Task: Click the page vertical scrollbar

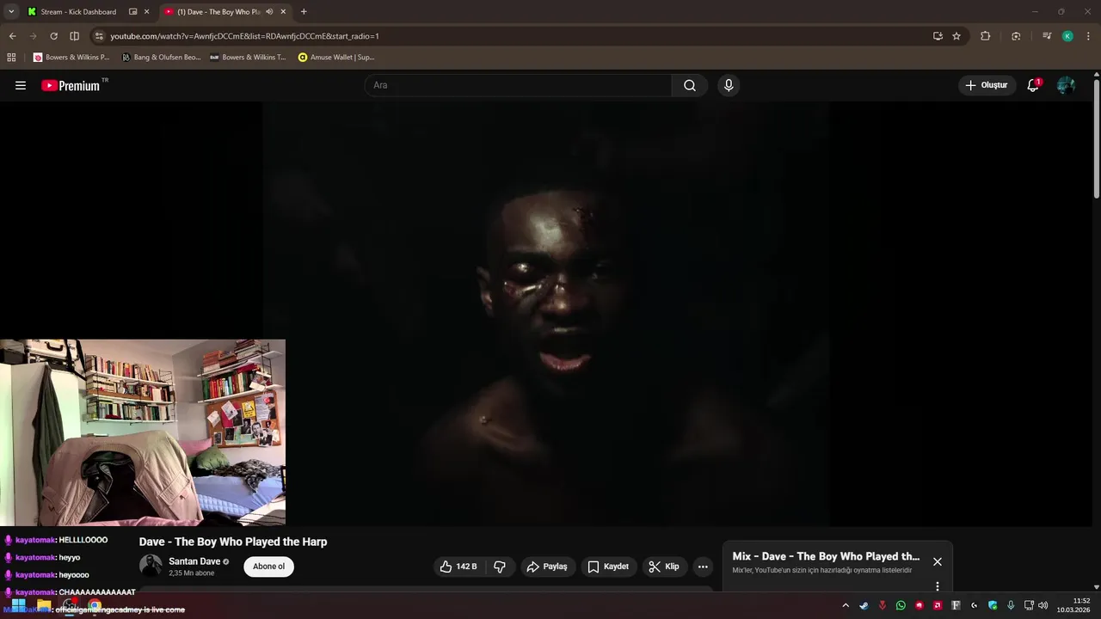Action: (1097, 138)
